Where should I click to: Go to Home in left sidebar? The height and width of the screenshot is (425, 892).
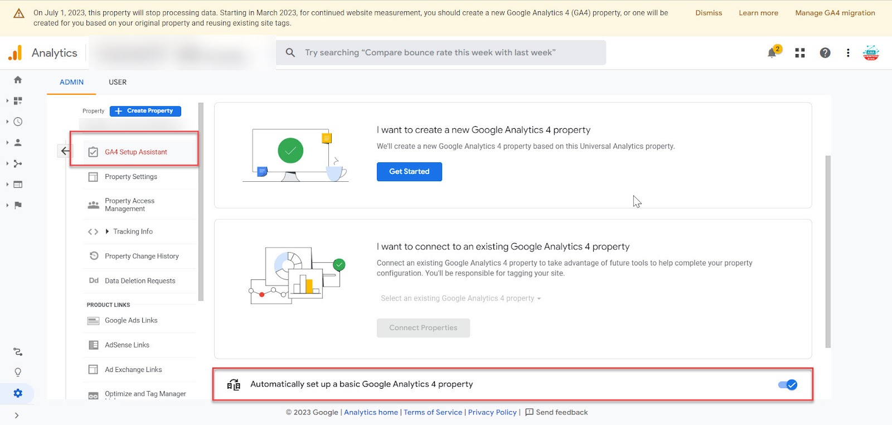point(18,80)
